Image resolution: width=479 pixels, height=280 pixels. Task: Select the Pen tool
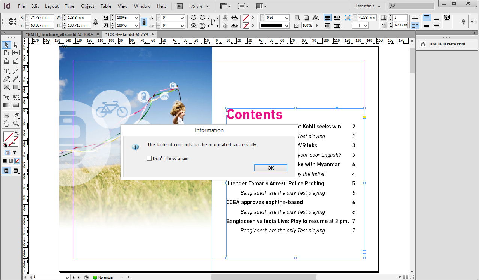(6, 79)
